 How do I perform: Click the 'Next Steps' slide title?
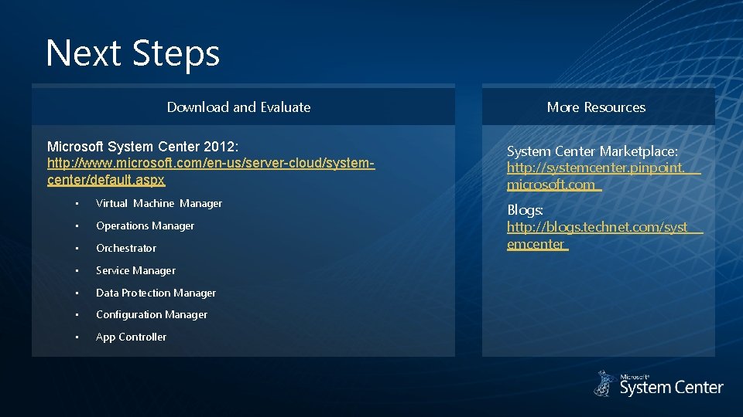tap(132, 53)
